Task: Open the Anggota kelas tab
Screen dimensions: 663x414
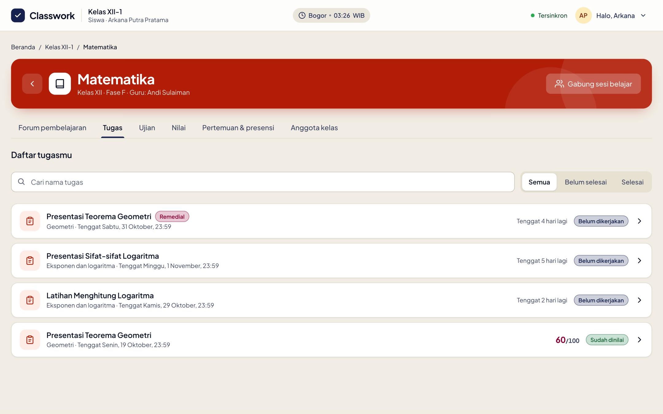Action: pyautogui.click(x=314, y=128)
